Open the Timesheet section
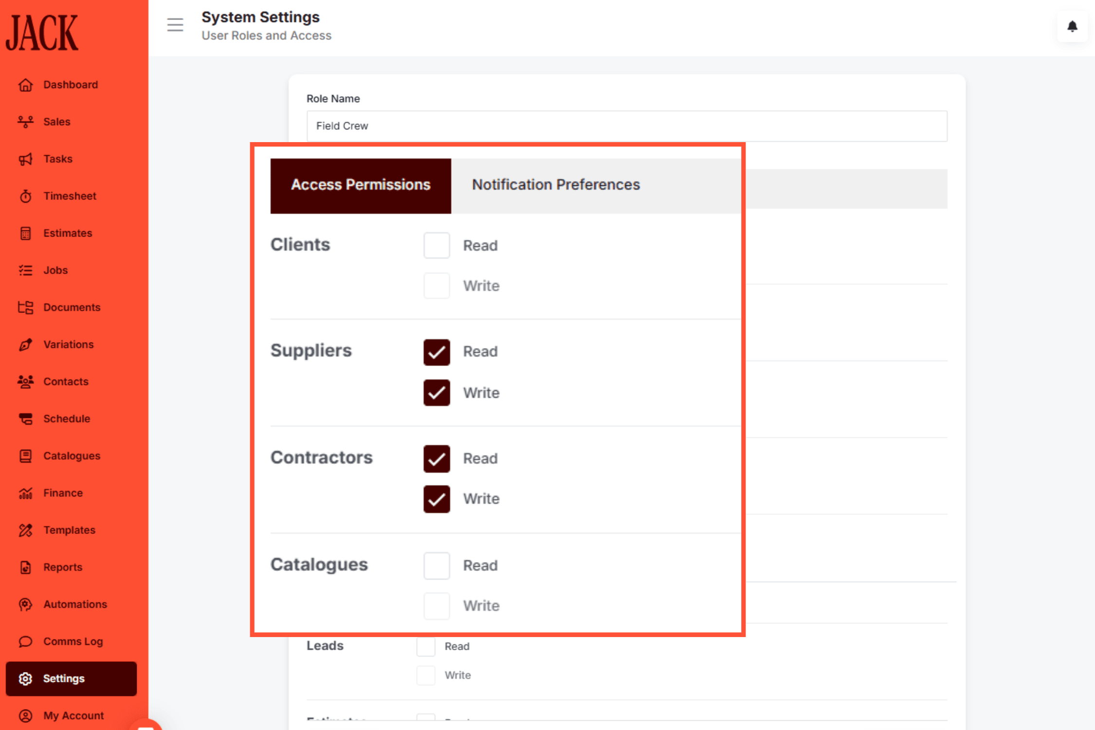Screen dimensions: 1095x730 click(25, 196)
